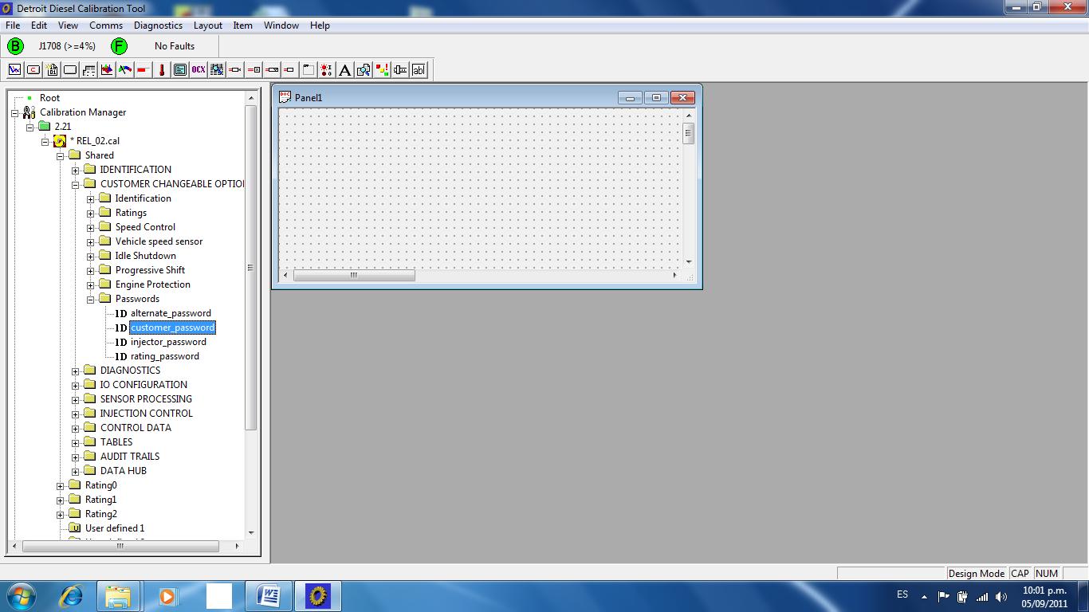Screen dimensions: 1089x612
Task: Click the plug connector icon
Action: click(400, 69)
